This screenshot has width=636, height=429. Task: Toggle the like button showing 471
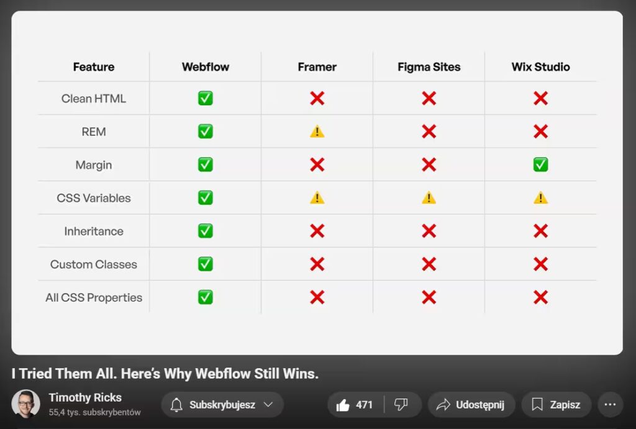(353, 404)
